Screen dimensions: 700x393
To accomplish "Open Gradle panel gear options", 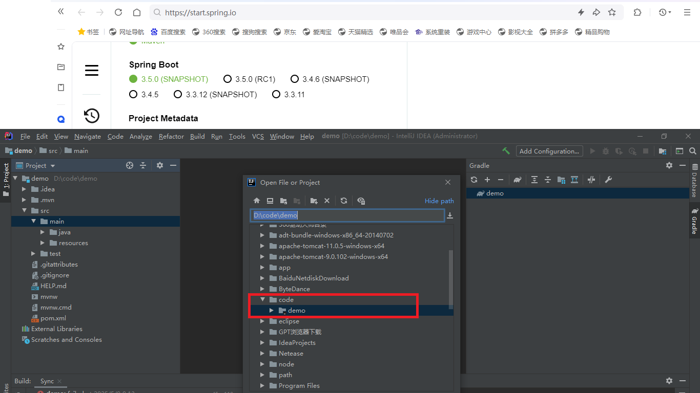I will coord(669,165).
